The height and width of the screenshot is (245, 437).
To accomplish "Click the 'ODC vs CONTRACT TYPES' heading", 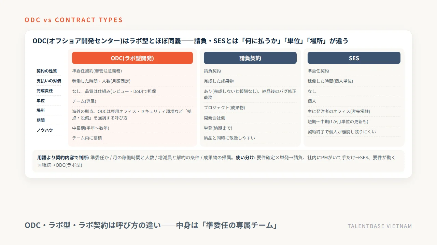I will (73, 20).
